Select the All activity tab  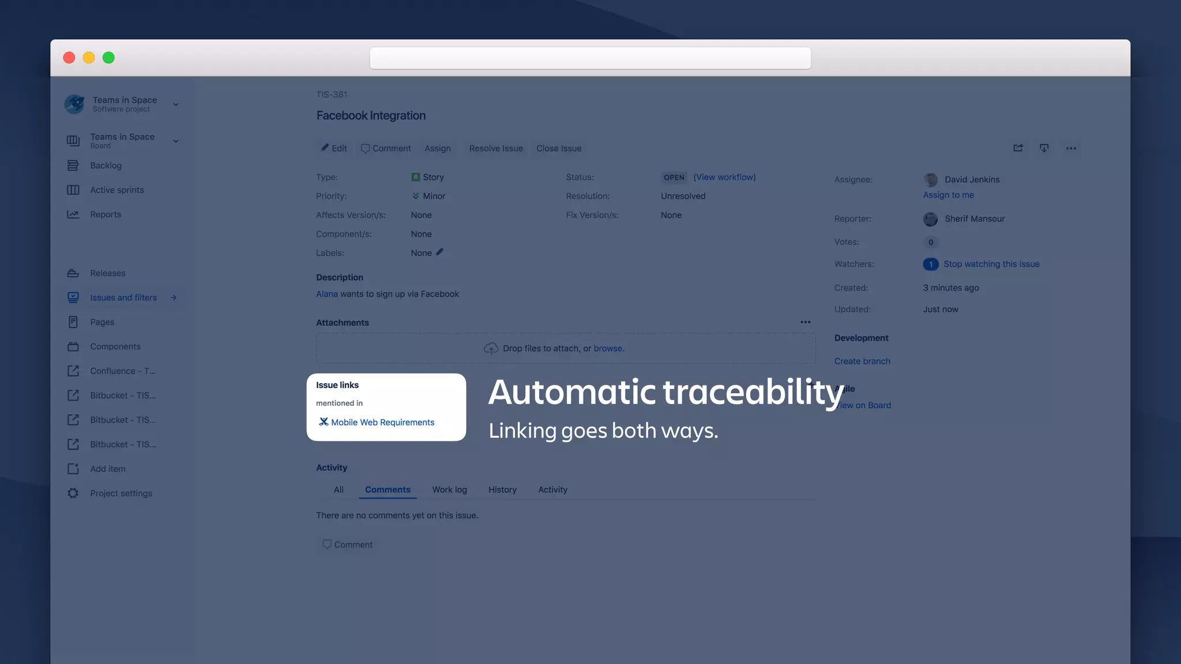tap(338, 489)
